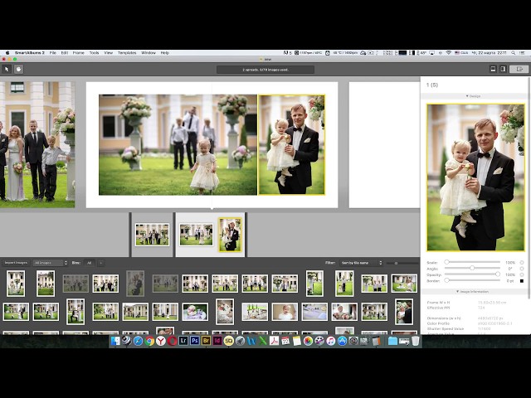The width and height of the screenshot is (531, 398).
Task: Click the border color swatch
Action: pos(522,281)
